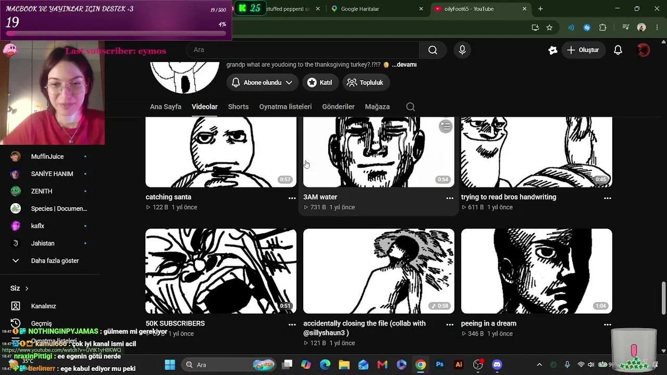Close the Google Haritalar tab
The width and height of the screenshot is (667, 375).
pyautogui.click(x=421, y=9)
